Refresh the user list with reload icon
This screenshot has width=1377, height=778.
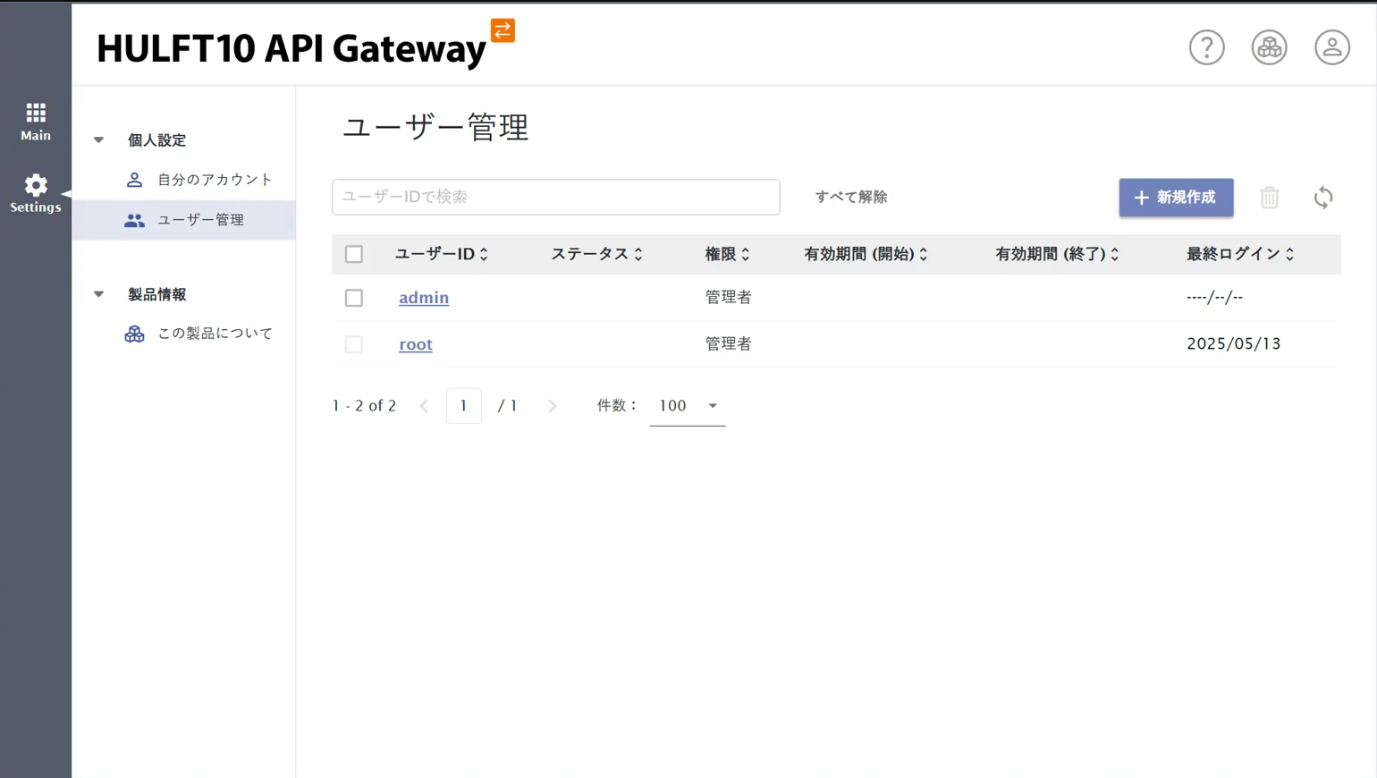(x=1323, y=198)
